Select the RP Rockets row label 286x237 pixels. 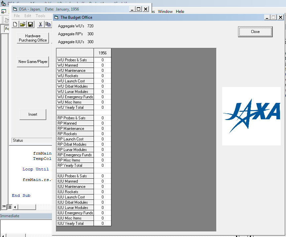[75, 134]
